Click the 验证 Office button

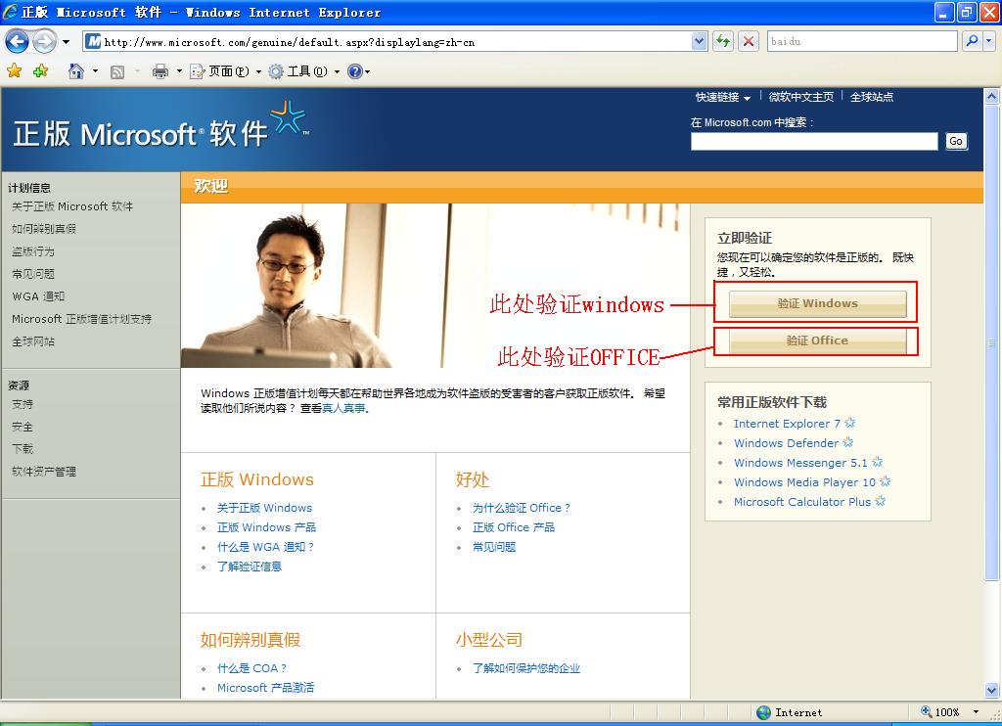pos(817,340)
